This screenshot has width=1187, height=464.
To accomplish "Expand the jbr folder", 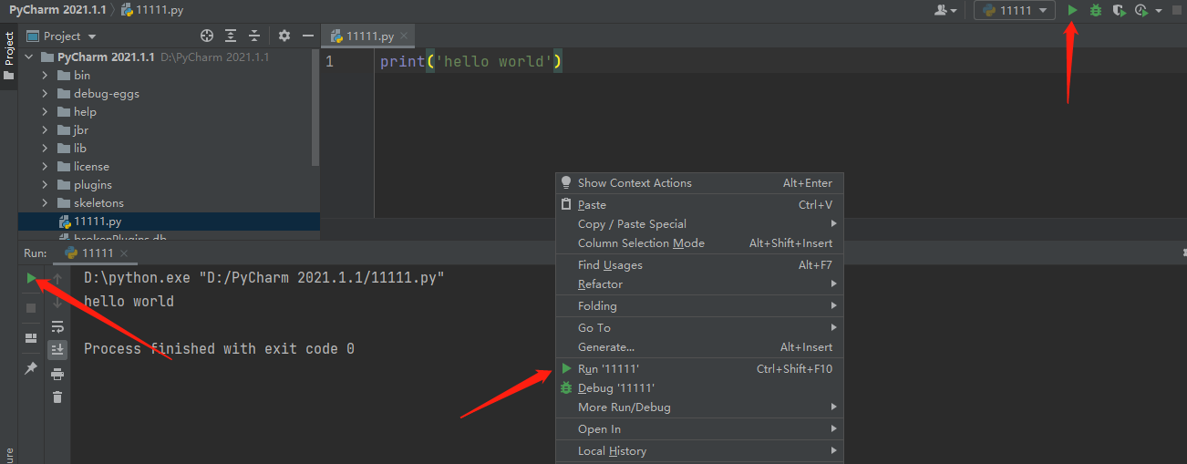I will pyautogui.click(x=45, y=129).
